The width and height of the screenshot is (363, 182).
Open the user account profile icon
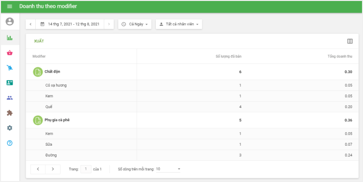click(10, 21)
